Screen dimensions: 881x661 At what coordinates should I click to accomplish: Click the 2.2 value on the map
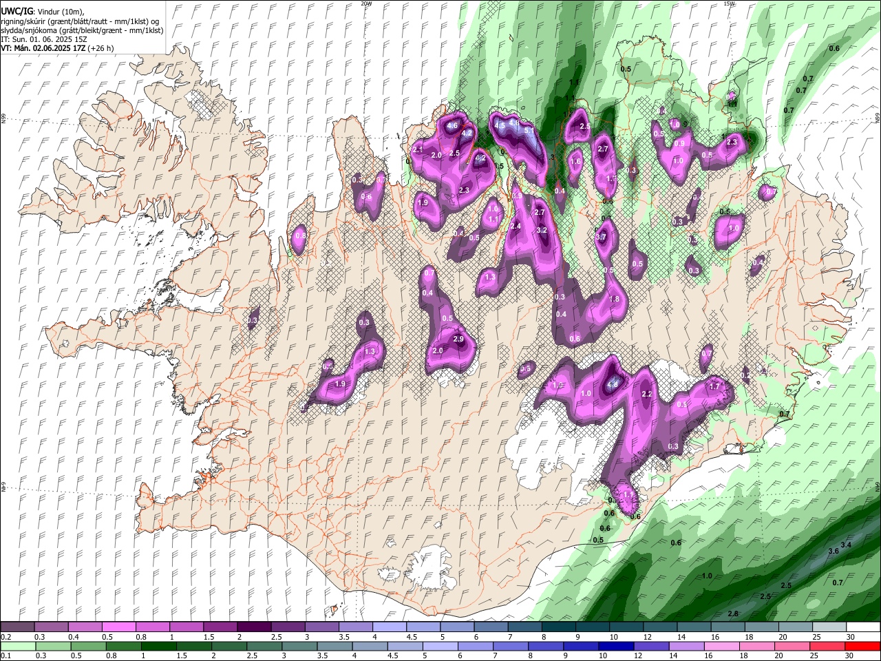[646, 395]
